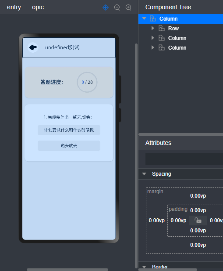
Task: Collapse the Spacing attributes section
Action: point(144,173)
